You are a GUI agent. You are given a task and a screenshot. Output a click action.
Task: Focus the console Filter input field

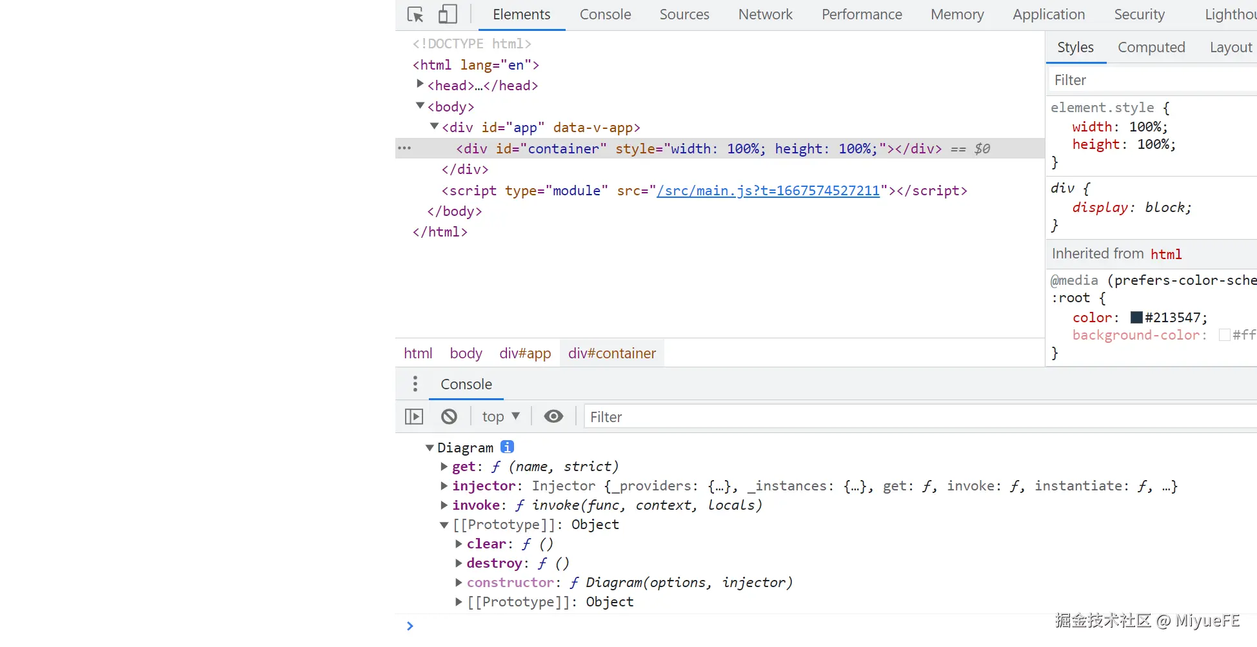tap(920, 417)
